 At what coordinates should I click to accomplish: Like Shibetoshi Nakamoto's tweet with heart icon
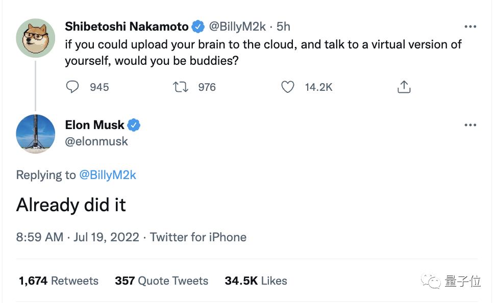click(288, 87)
